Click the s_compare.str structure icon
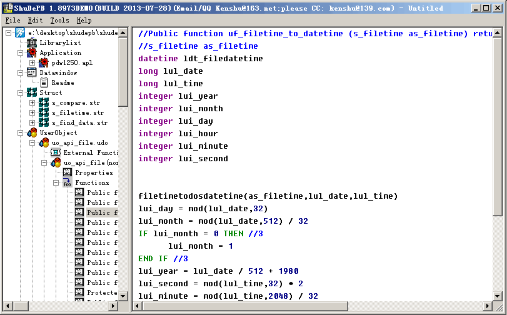 pos(44,103)
